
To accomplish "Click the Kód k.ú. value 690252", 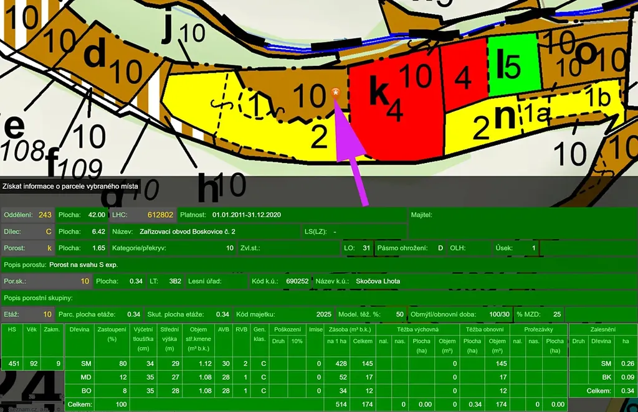I will (x=297, y=281).
